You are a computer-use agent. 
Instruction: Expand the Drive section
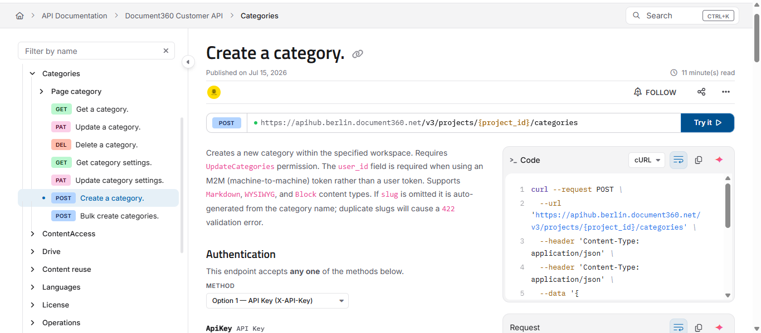click(x=32, y=251)
